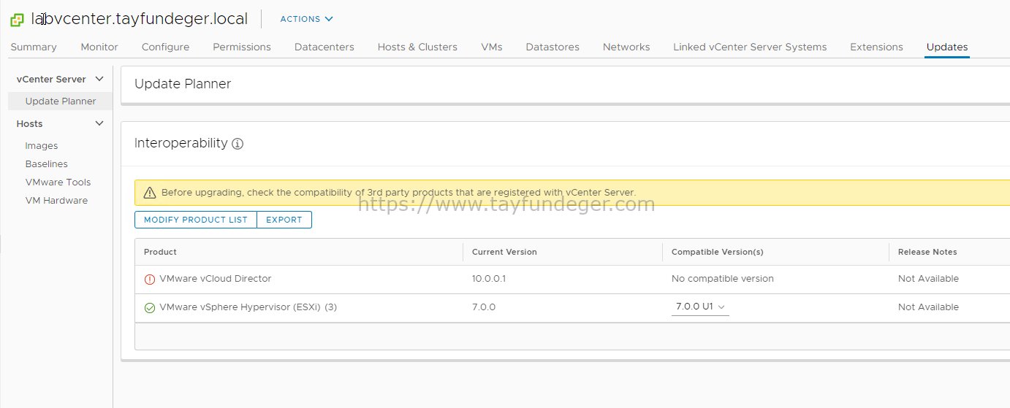The image size is (1010, 408).
Task: Open Baselines under Hosts
Action: [x=47, y=164]
